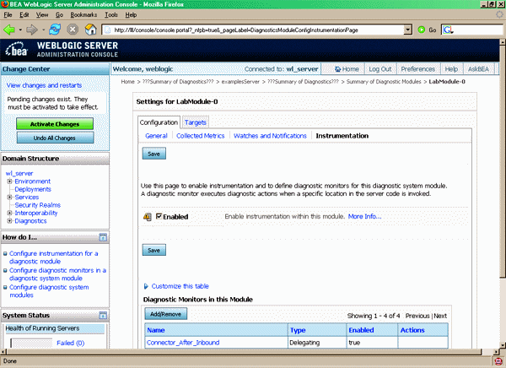506x368 pixels.
Task: Open the Back button history dropdown
Action: [20, 30]
